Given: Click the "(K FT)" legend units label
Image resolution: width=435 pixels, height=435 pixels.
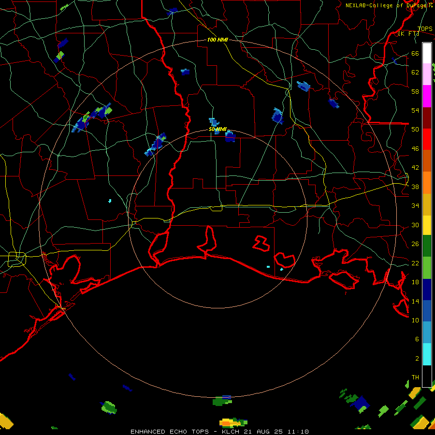Looking at the screenshot, I should click(x=408, y=33).
